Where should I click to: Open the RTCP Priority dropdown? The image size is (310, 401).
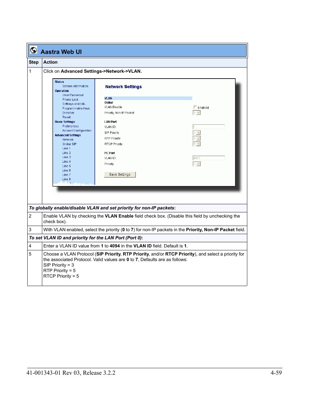point(197,144)
